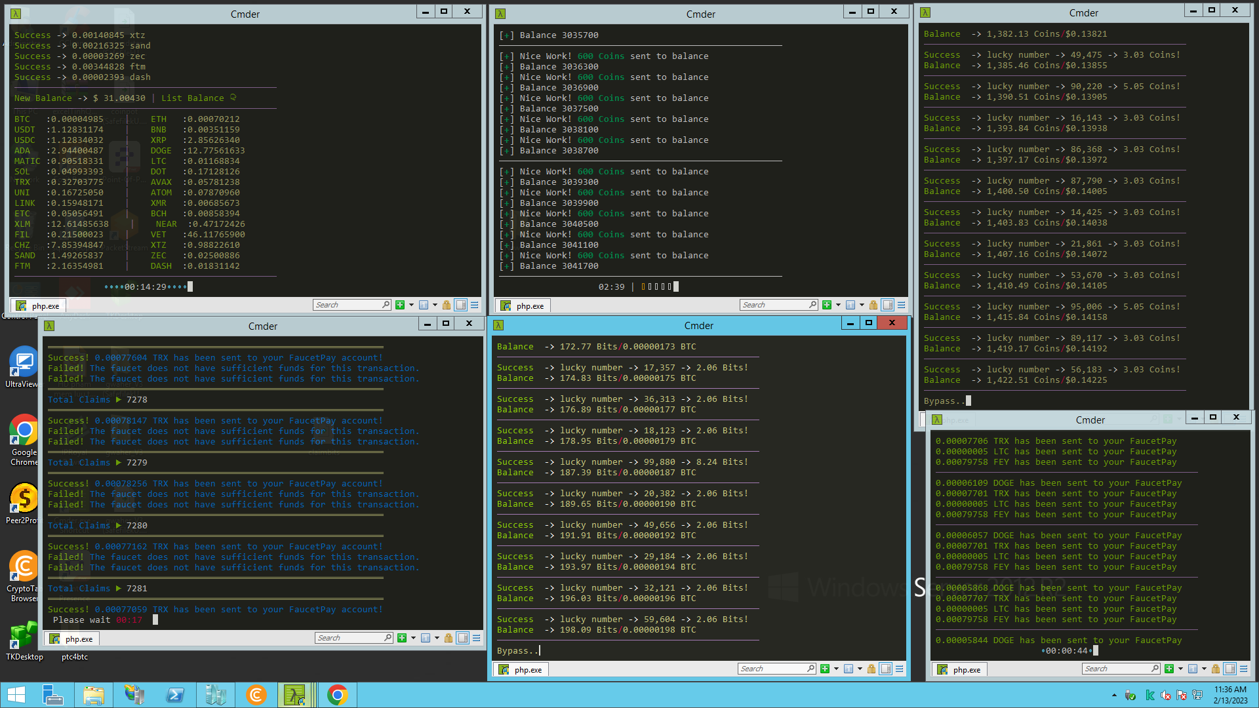
Task: Open CryptoTab Browser desktop shortcut
Action: tap(24, 576)
